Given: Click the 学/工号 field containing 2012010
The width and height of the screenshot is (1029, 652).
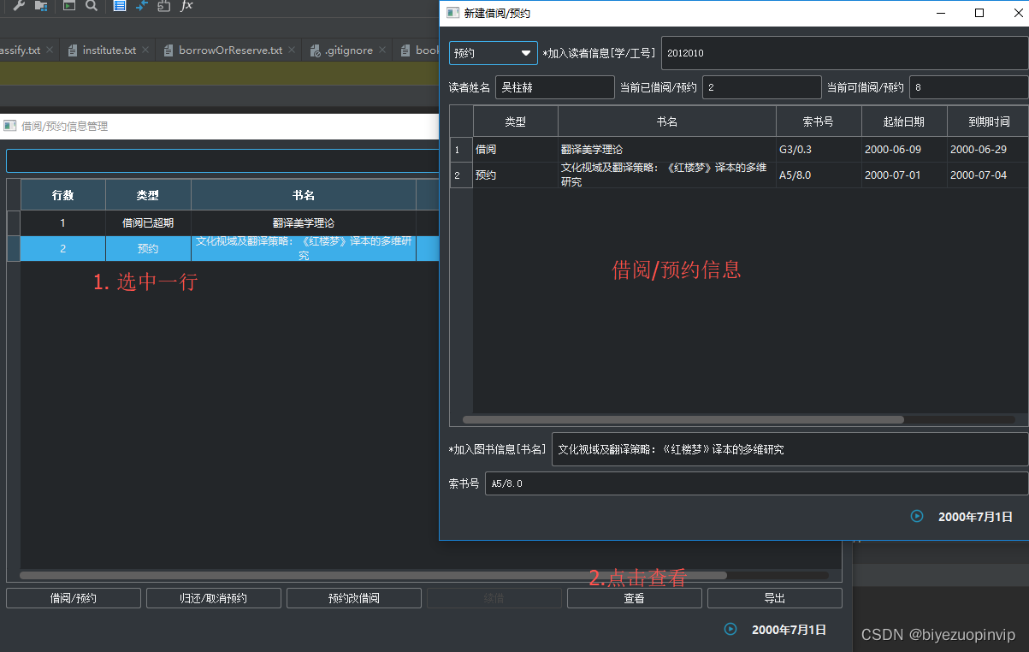Looking at the screenshot, I should click(845, 53).
